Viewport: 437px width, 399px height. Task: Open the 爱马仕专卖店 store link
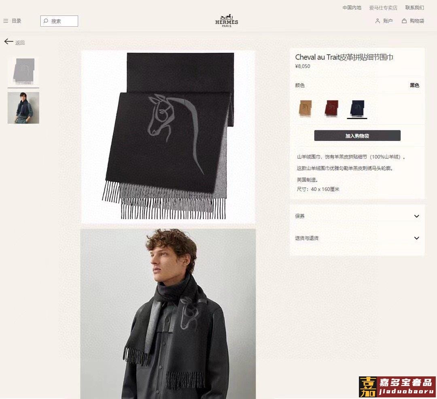(383, 8)
